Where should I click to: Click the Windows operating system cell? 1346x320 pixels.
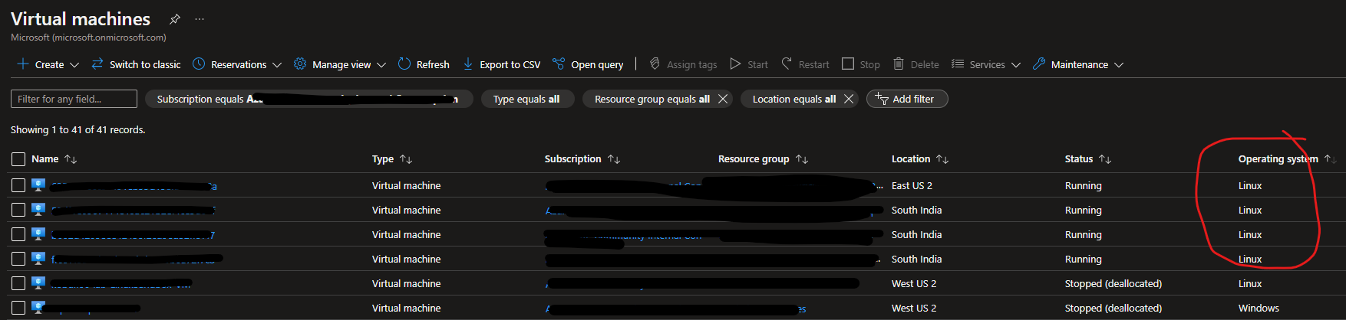1259,308
